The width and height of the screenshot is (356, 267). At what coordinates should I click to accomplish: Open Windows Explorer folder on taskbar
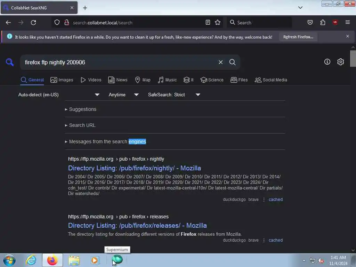[x=74, y=260]
